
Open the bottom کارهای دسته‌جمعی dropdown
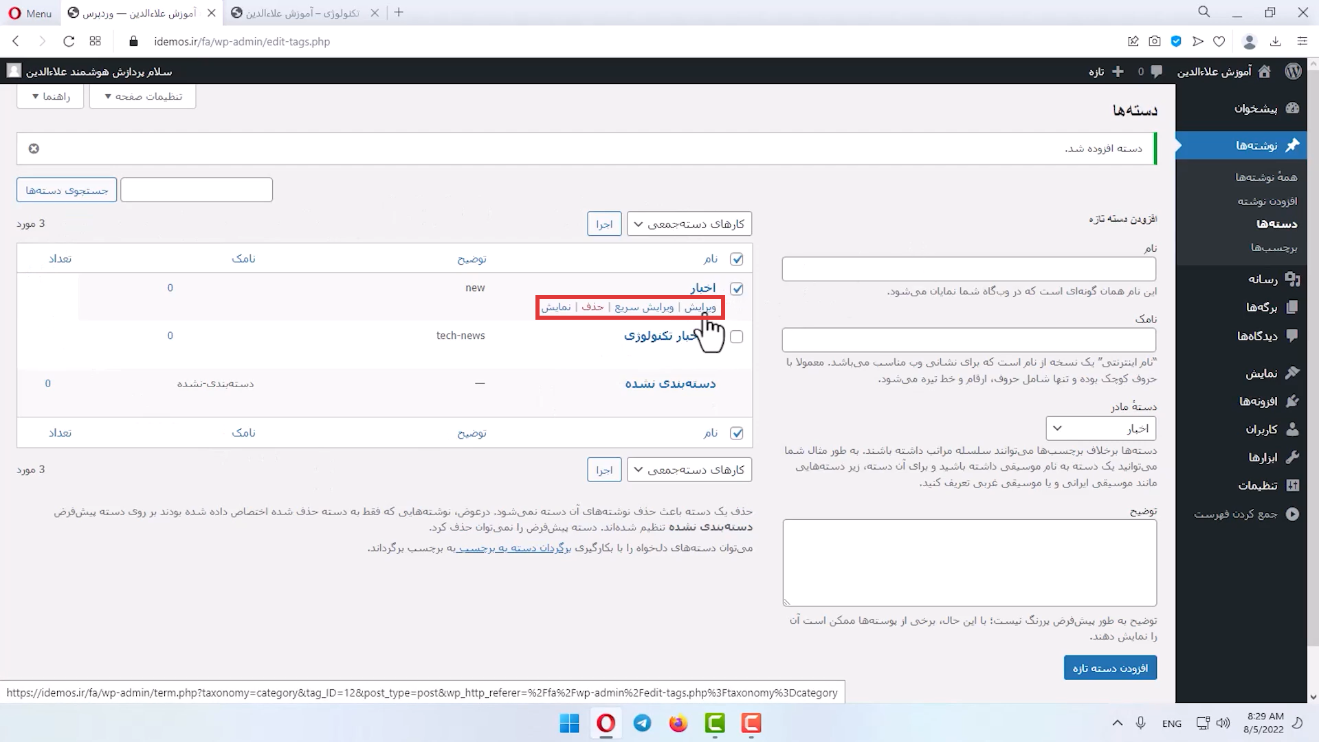coord(689,470)
